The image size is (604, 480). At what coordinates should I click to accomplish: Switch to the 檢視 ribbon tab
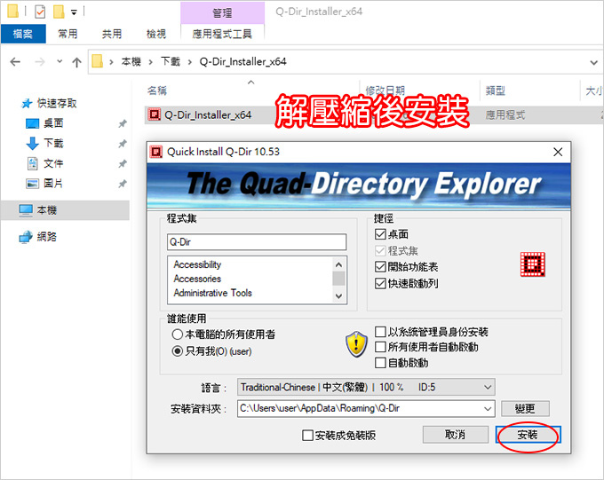click(x=156, y=34)
